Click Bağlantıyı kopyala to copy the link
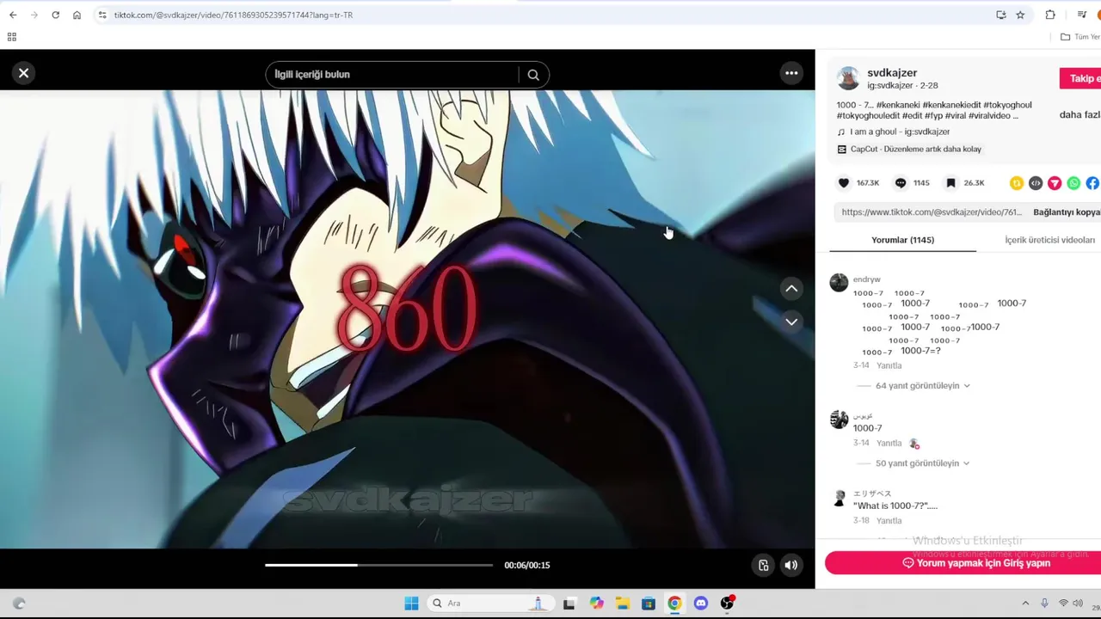Image resolution: width=1101 pixels, height=619 pixels. tap(1067, 212)
